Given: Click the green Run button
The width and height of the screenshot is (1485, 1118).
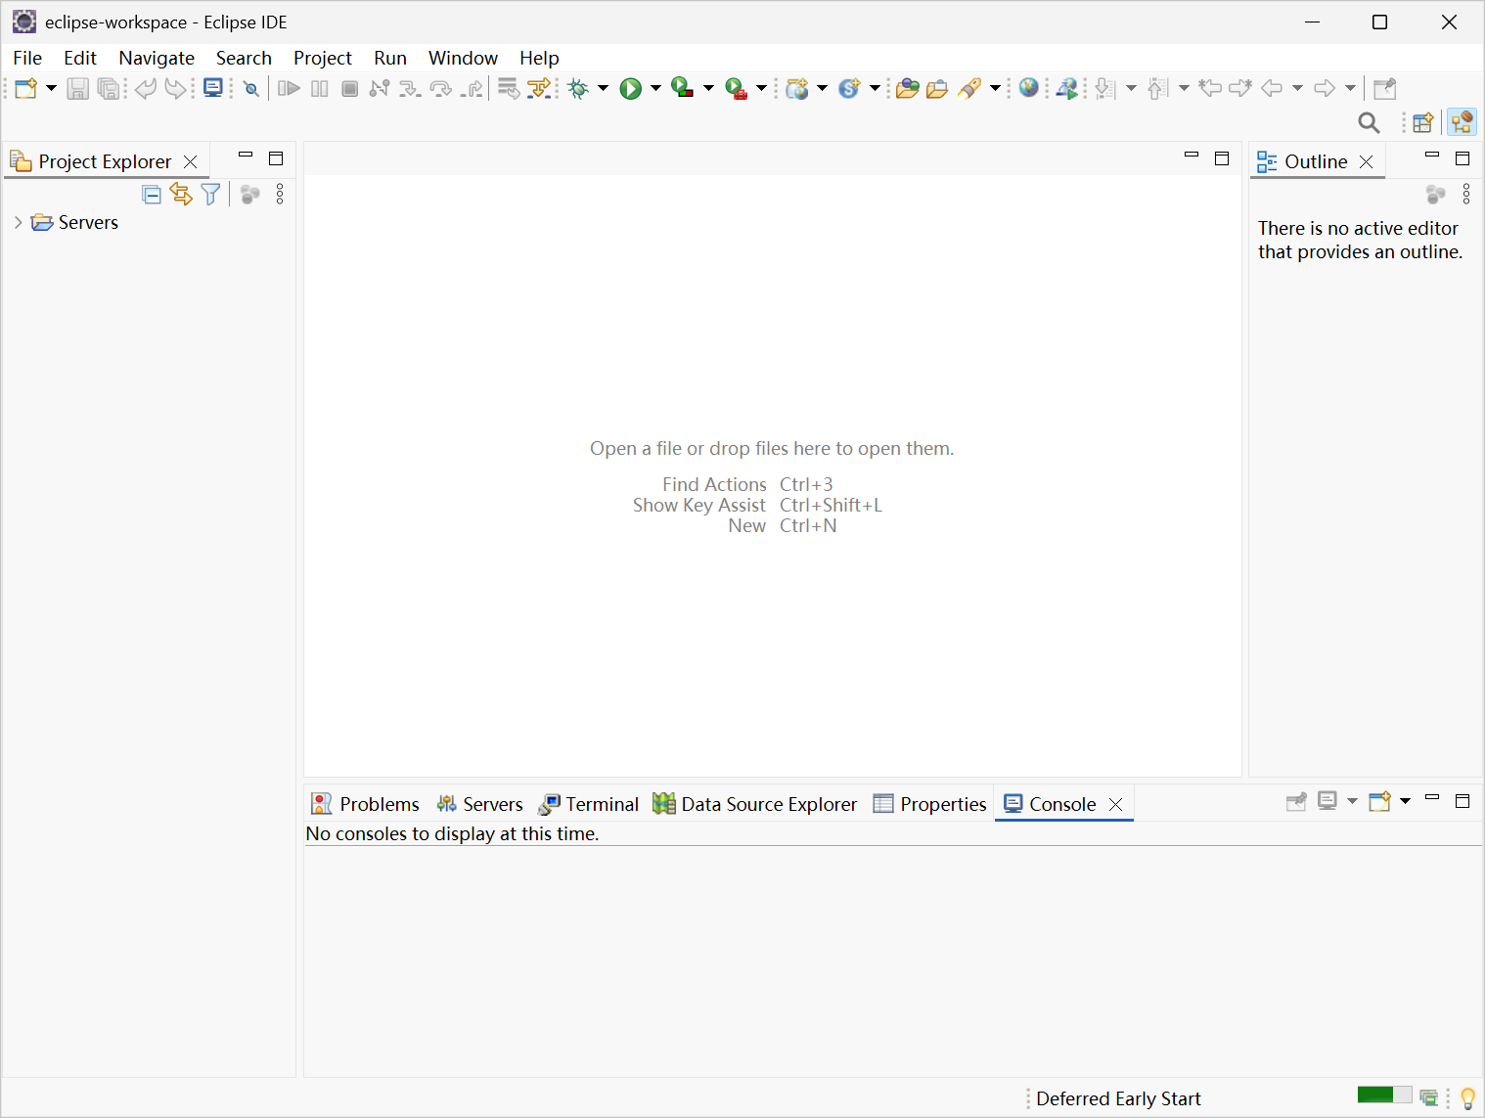Looking at the screenshot, I should point(631,89).
